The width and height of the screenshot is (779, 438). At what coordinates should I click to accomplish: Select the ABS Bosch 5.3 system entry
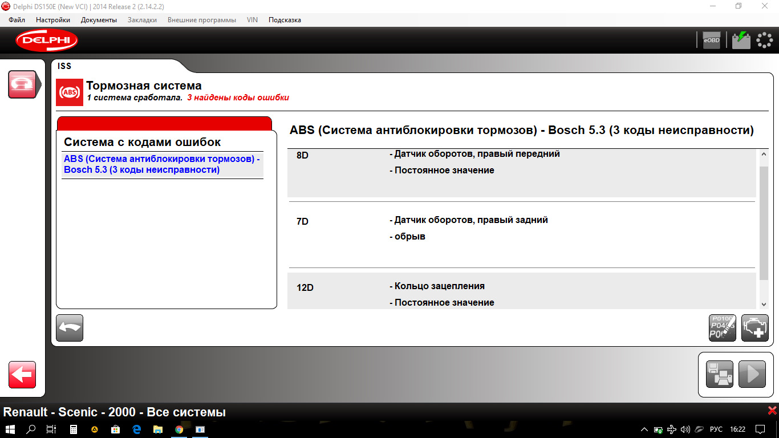point(163,164)
